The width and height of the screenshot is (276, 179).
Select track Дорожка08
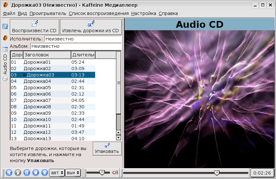(53, 107)
